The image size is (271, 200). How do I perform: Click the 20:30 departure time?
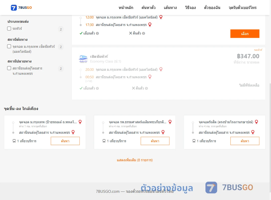click(90, 69)
